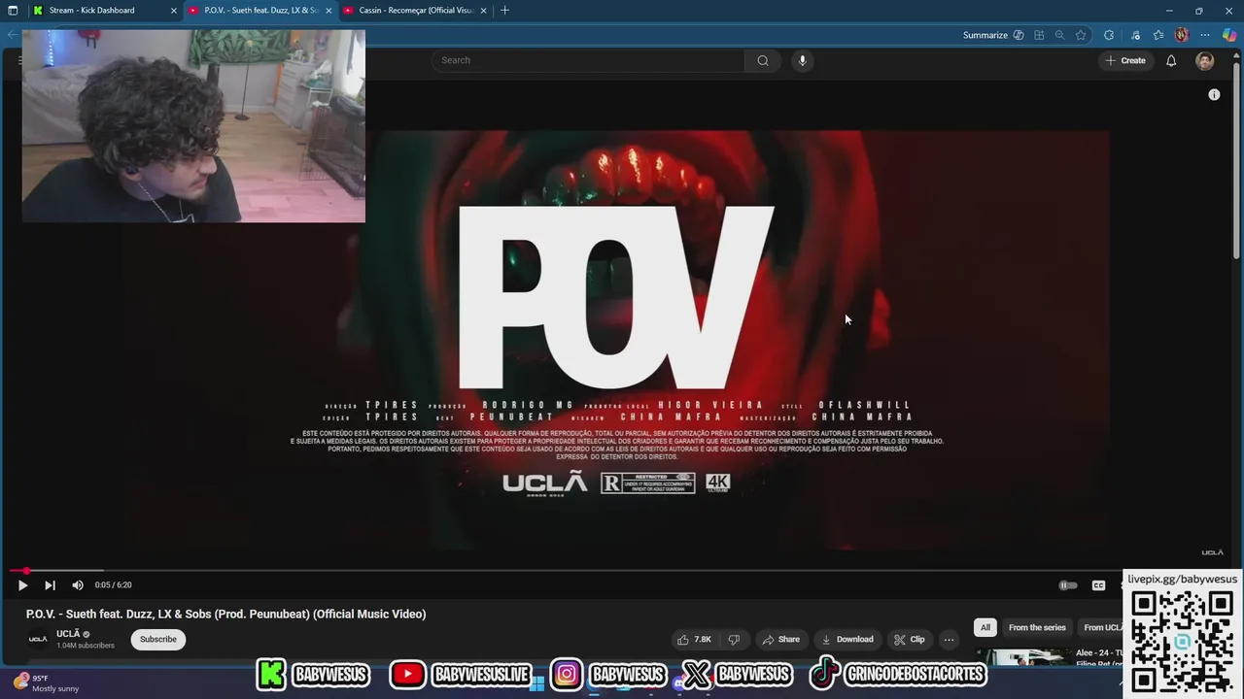Open browser extensions puzzle icon
The height and width of the screenshot is (699, 1244).
click(x=1109, y=35)
